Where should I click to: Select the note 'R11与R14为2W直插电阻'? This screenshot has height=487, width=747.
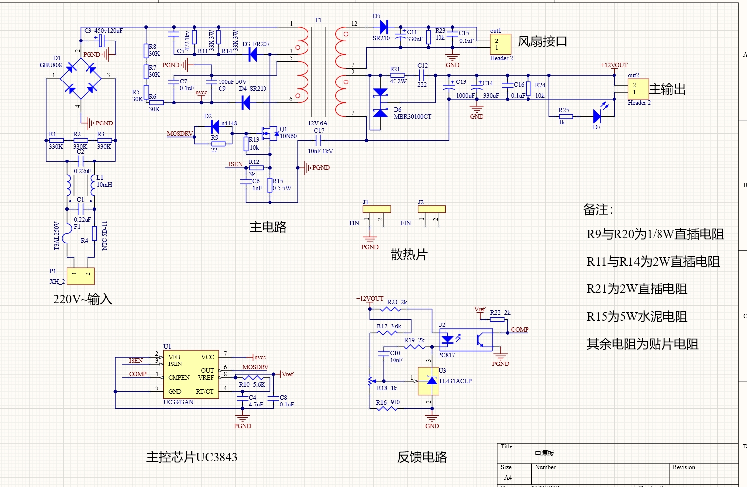click(653, 262)
